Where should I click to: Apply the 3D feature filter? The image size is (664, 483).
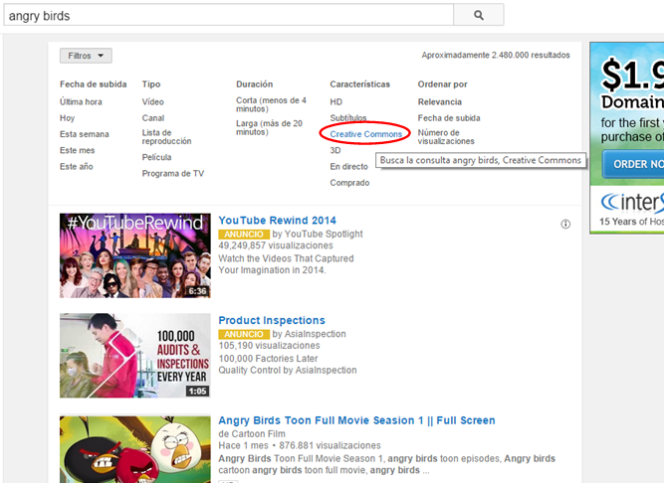pyautogui.click(x=335, y=150)
